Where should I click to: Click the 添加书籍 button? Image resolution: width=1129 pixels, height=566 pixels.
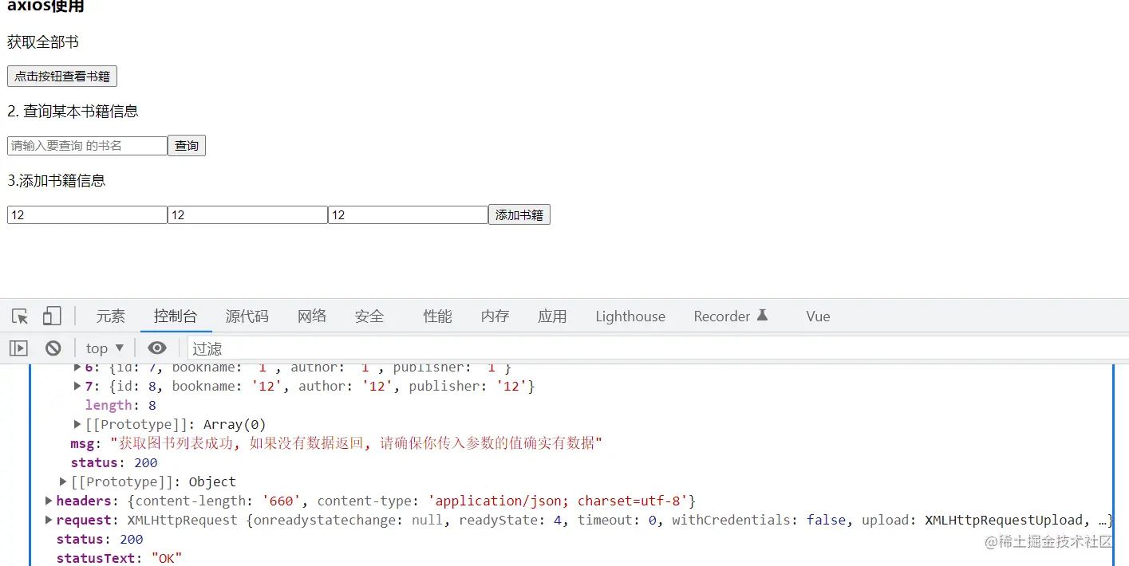pyautogui.click(x=519, y=215)
